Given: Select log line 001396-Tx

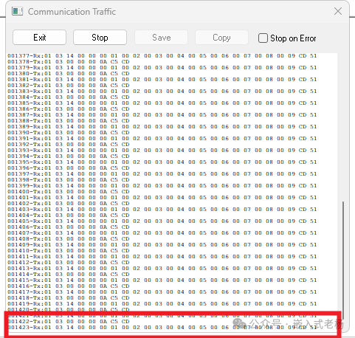Looking at the screenshot, I should [x=69, y=168].
